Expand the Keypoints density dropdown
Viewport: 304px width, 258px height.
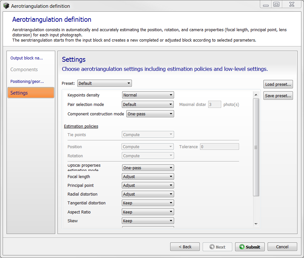point(148,95)
